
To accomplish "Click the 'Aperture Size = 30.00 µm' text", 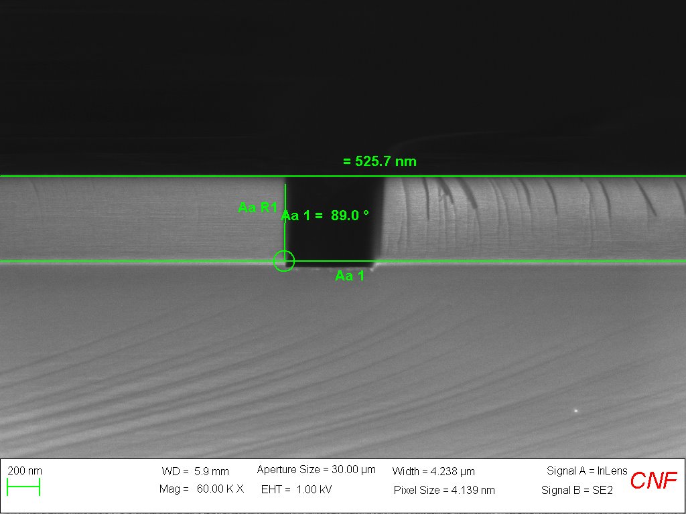I will [x=316, y=470].
